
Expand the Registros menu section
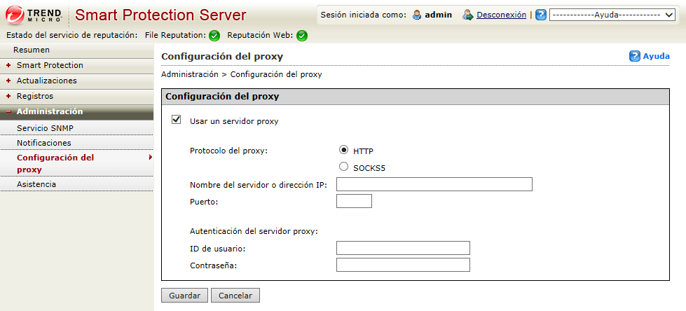[x=34, y=96]
